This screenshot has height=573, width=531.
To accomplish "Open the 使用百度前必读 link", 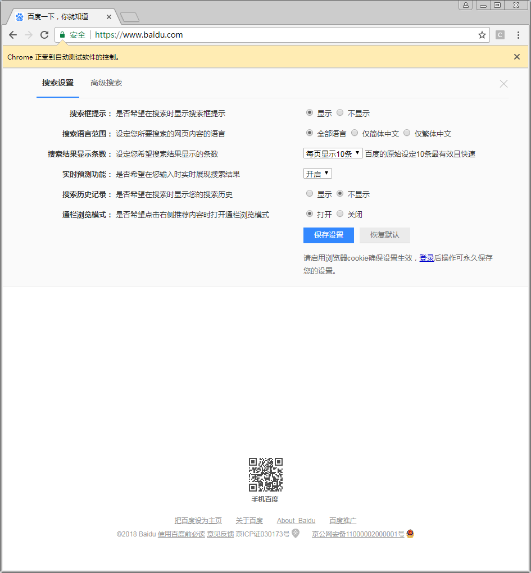I will point(181,534).
